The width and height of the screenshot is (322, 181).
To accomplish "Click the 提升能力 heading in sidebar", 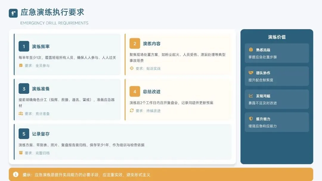I will (x=263, y=119).
